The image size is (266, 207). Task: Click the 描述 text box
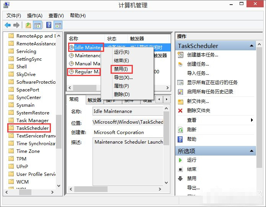(128, 162)
